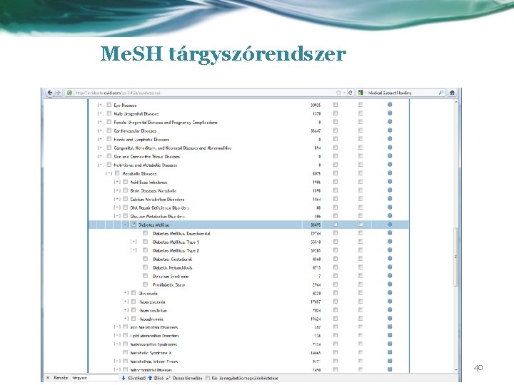This screenshot has width=514, height=385.
Task: Open scope note icon for Diabetes, Gestational
Action: (x=390, y=258)
